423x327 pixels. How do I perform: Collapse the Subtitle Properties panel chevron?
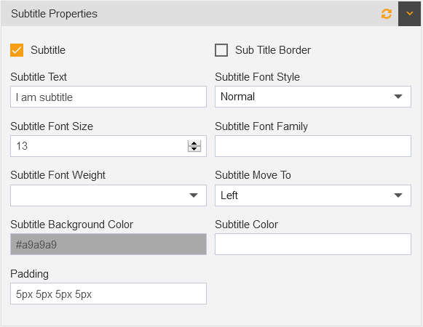point(409,14)
